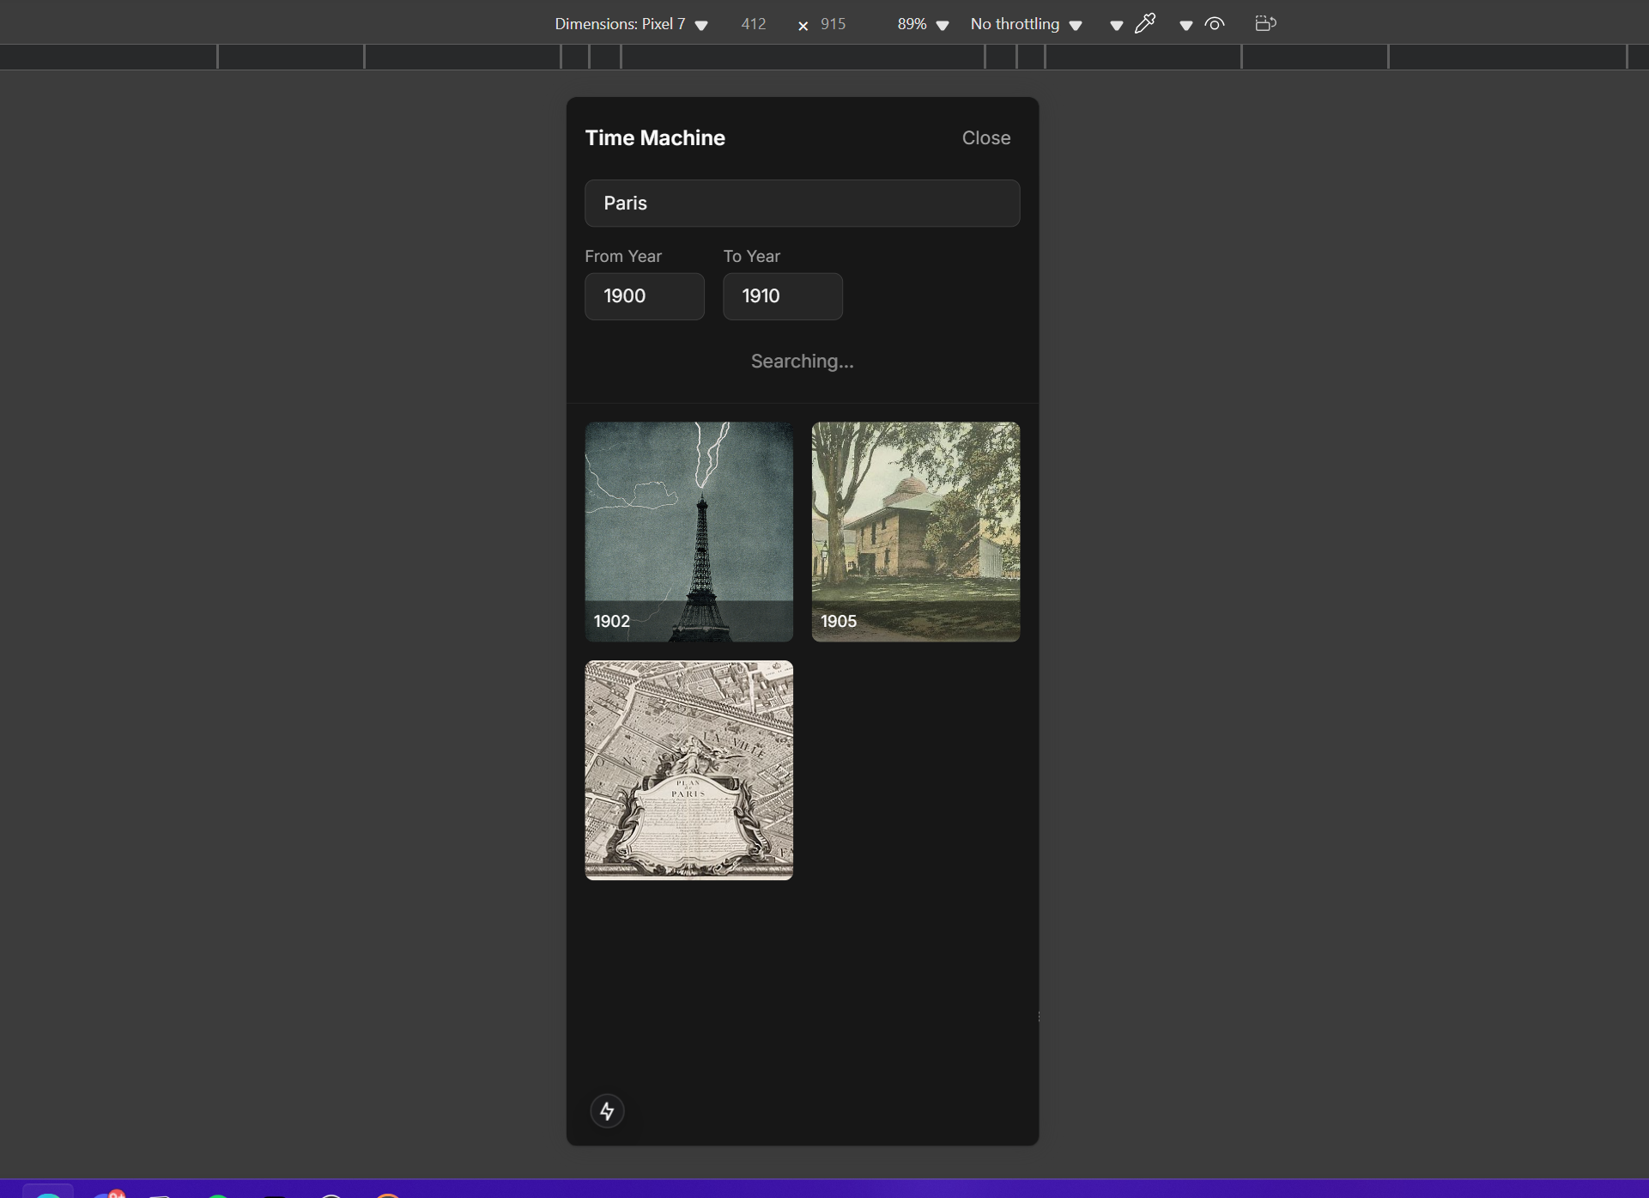Click the lightning bolt icon at panel bottom

(607, 1111)
